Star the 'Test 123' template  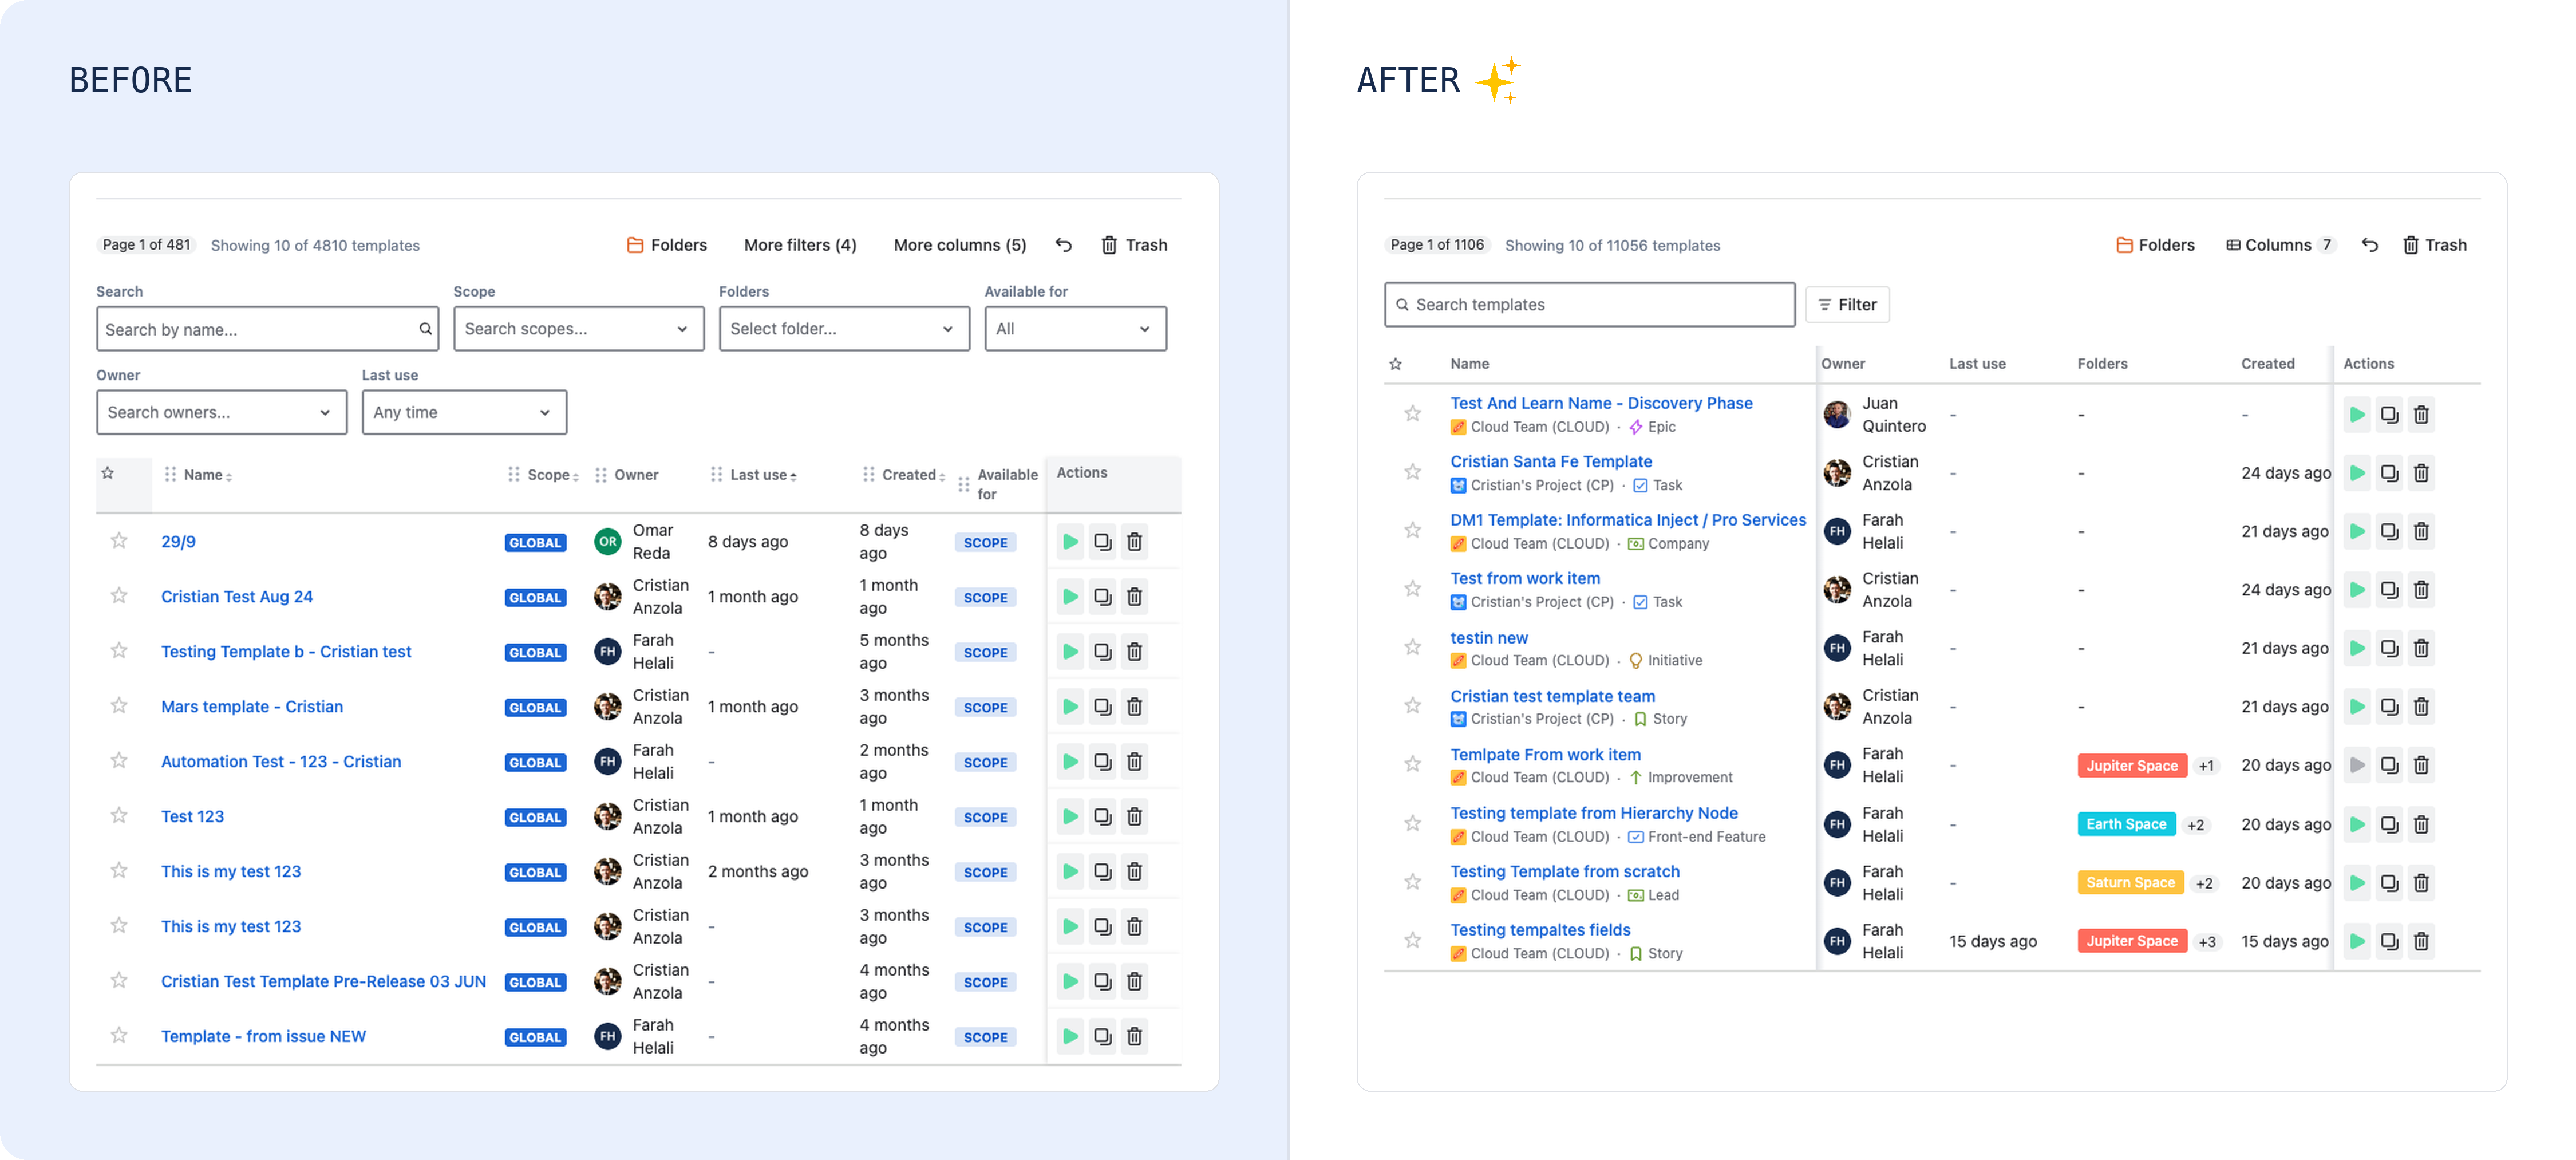coord(119,816)
